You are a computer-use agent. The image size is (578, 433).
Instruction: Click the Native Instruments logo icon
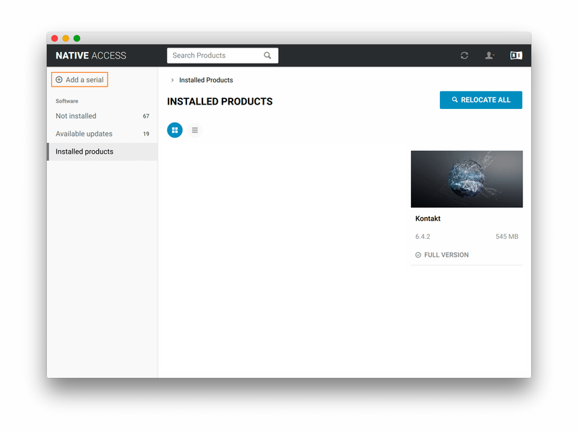(516, 56)
